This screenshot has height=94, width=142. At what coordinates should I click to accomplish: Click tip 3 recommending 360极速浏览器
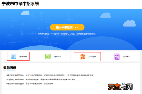(x=30, y=83)
